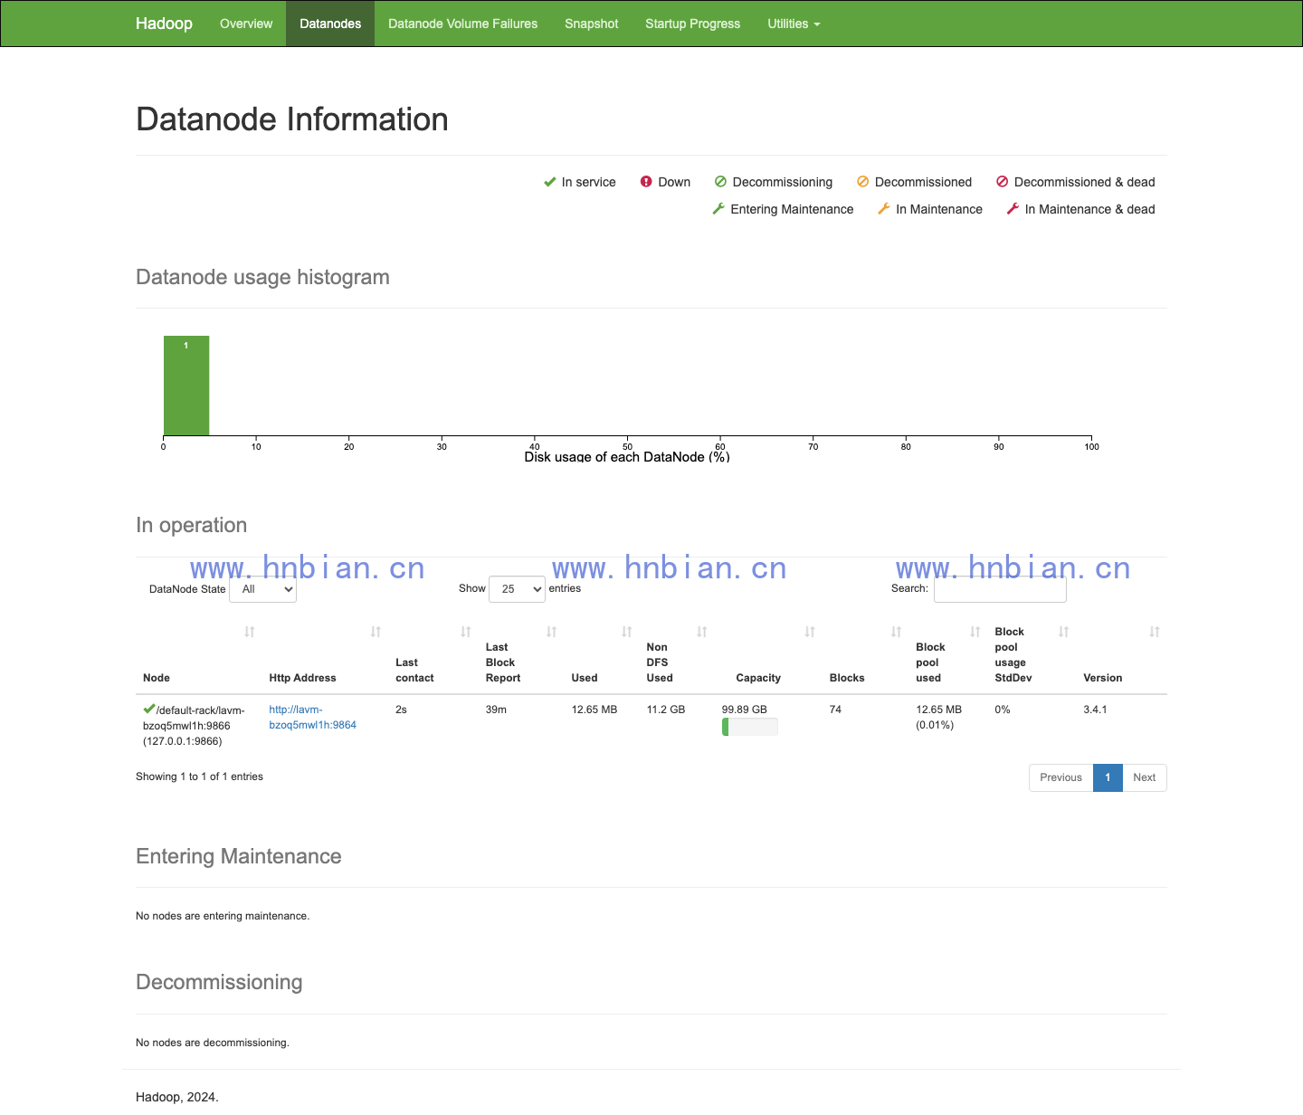This screenshot has width=1303, height=1115.
Task: Click the red Decommissioned & dead legend icon
Action: point(1002,182)
